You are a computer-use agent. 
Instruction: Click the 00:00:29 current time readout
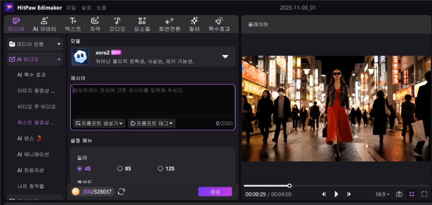point(255,194)
